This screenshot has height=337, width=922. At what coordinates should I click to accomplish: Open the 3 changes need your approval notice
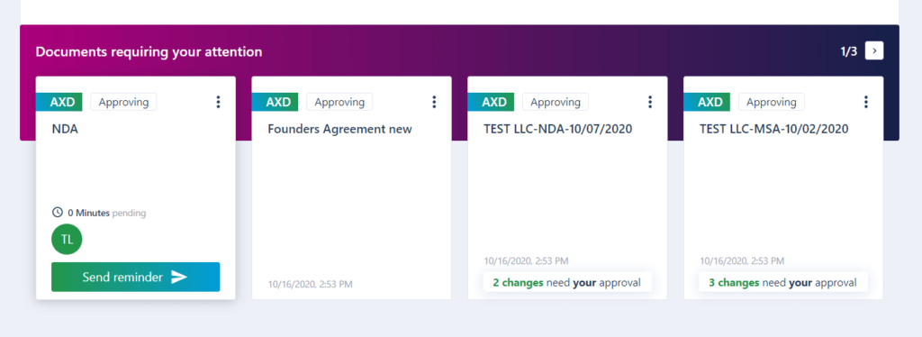click(x=783, y=282)
